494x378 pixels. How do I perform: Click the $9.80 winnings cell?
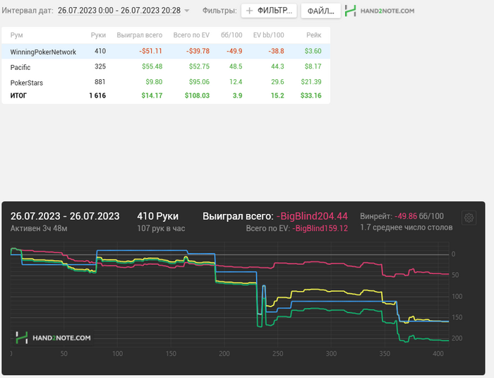pyautogui.click(x=154, y=82)
